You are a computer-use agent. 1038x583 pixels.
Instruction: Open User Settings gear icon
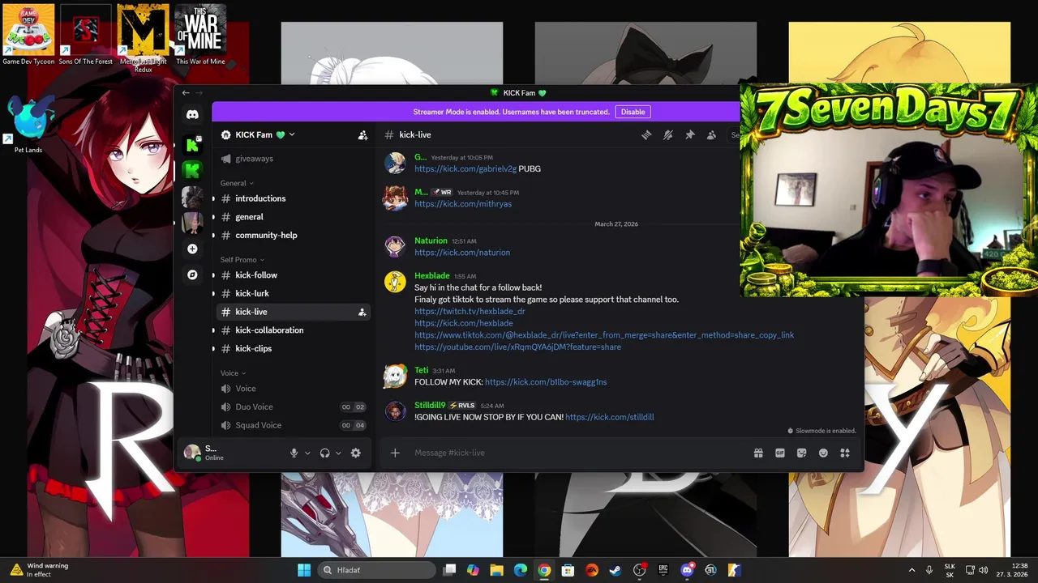pos(355,453)
